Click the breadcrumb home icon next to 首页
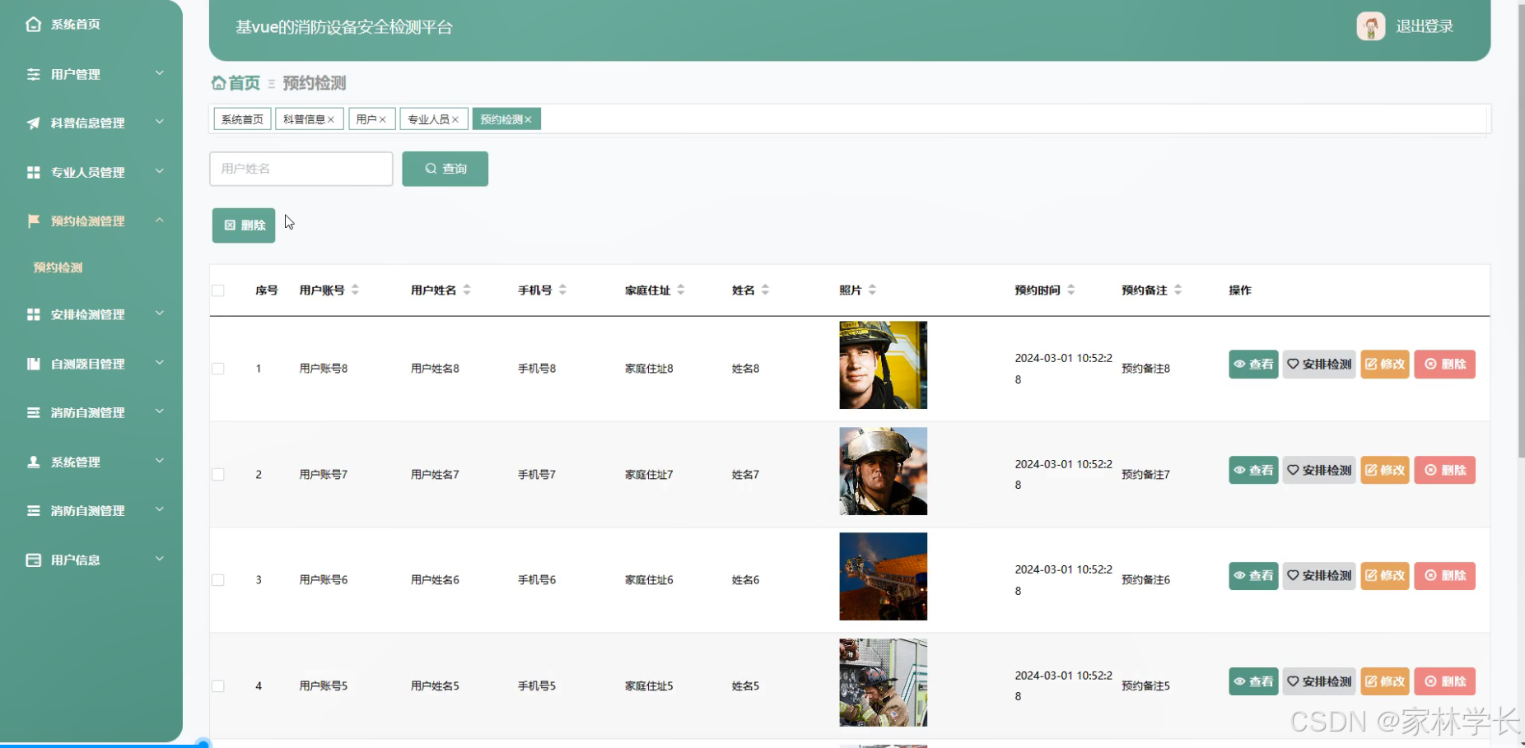The height and width of the screenshot is (748, 1525). point(218,83)
